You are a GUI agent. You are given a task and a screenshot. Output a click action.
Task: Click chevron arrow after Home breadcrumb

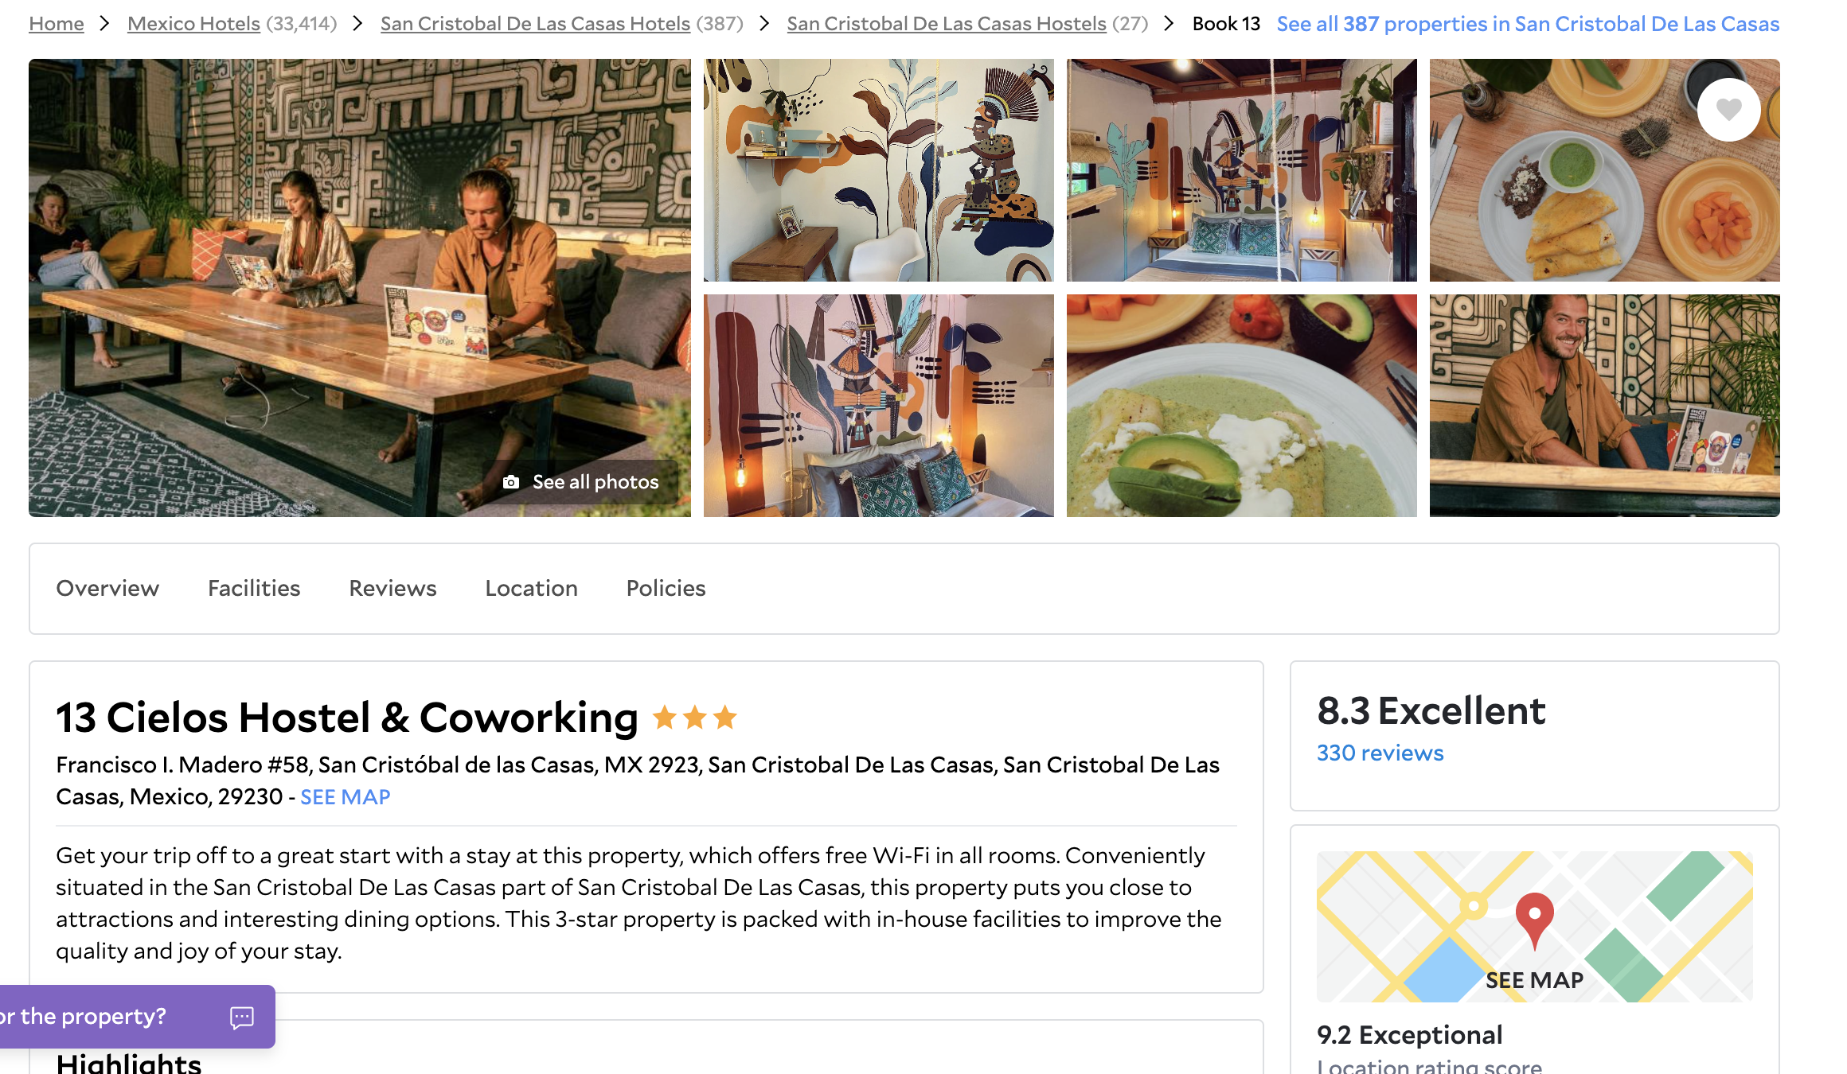pos(104,24)
